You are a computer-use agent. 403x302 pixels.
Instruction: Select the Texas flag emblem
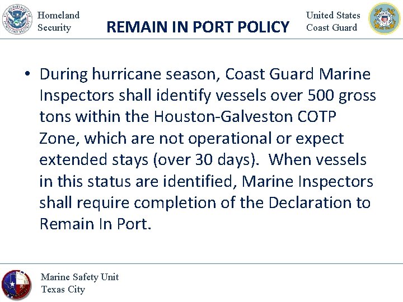[x=16, y=285]
